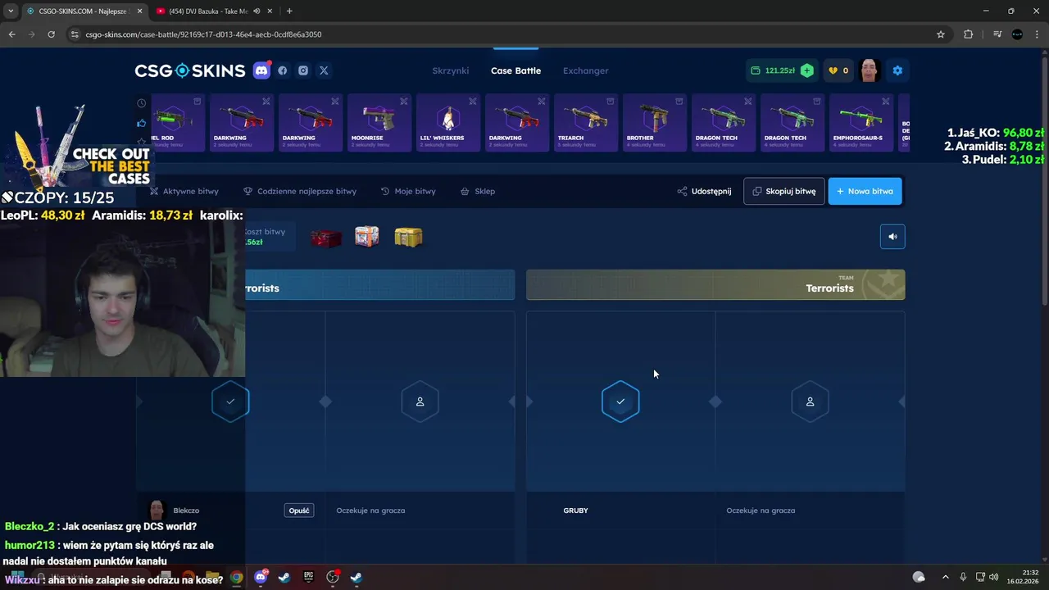1049x590 pixels.
Task: Click the pink-blue case in battle list
Action: point(367,237)
